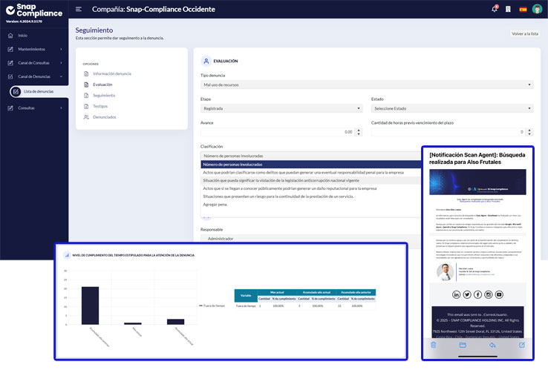Click the Canal de Denuncias sidebar icon
The height and width of the screenshot is (376, 548).
10,76
